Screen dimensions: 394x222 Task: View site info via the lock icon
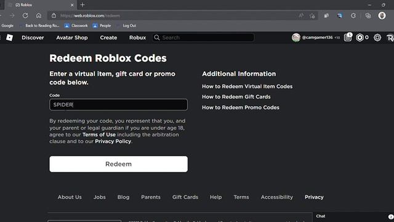(54, 15)
